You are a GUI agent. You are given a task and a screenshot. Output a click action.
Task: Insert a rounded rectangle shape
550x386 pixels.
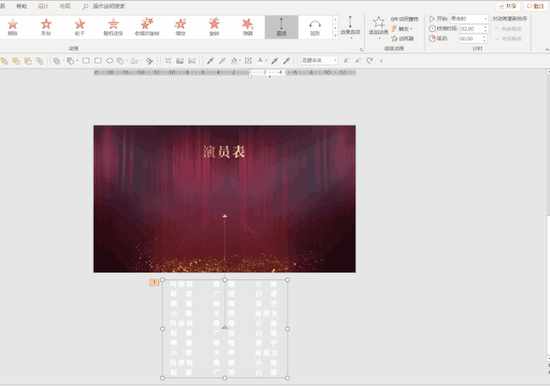coord(98,61)
